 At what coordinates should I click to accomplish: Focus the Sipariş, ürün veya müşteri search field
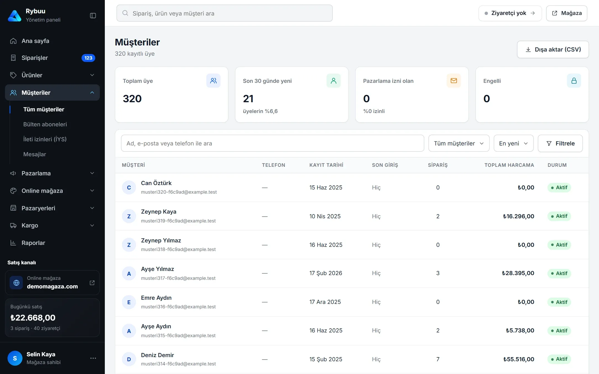(x=225, y=13)
